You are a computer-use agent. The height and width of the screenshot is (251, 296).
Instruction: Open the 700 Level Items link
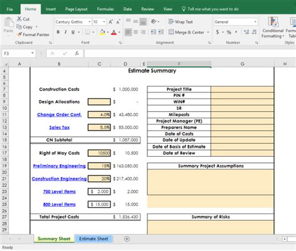click(x=59, y=192)
